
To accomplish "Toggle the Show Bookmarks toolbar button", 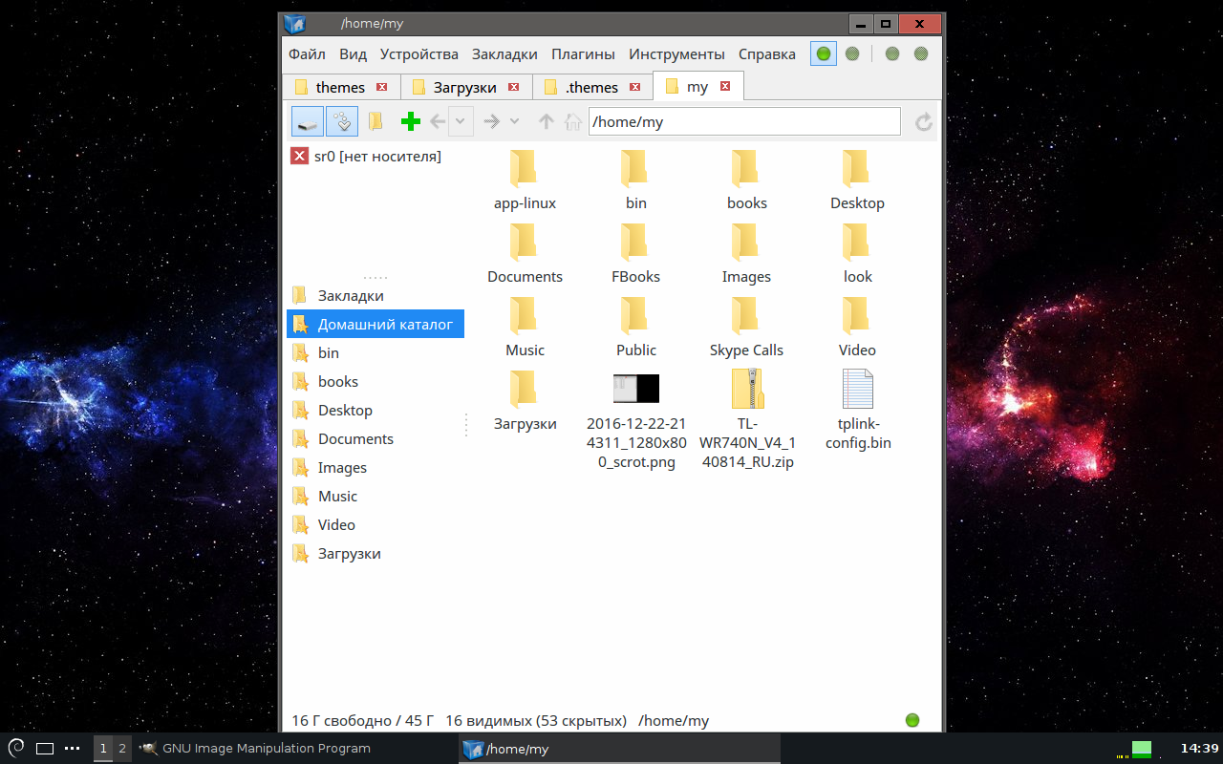I will coord(342,121).
